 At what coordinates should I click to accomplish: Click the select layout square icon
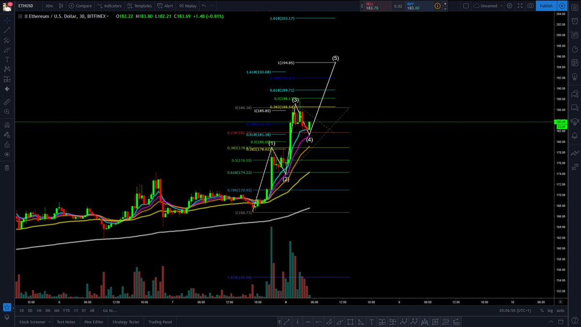click(466, 6)
